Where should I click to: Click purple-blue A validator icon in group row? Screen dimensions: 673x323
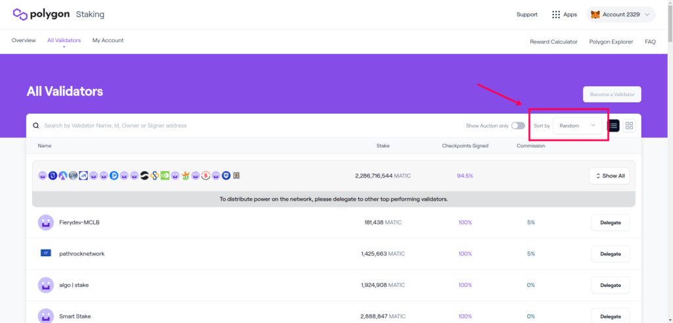(x=63, y=176)
